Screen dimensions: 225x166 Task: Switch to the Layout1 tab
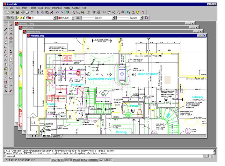57,136
